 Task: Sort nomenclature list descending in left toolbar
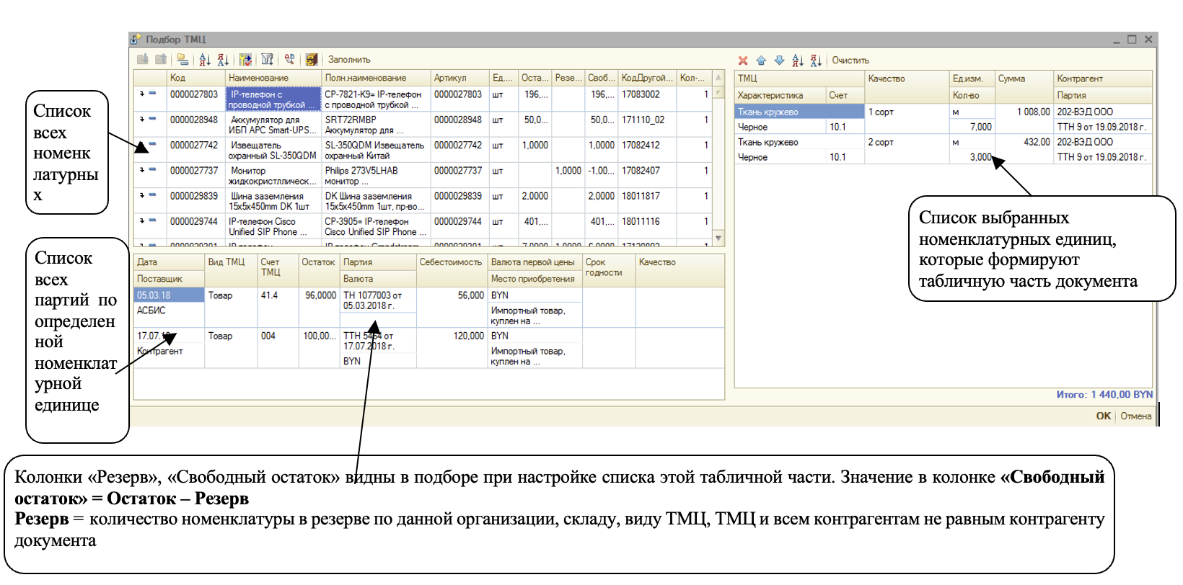point(223,60)
